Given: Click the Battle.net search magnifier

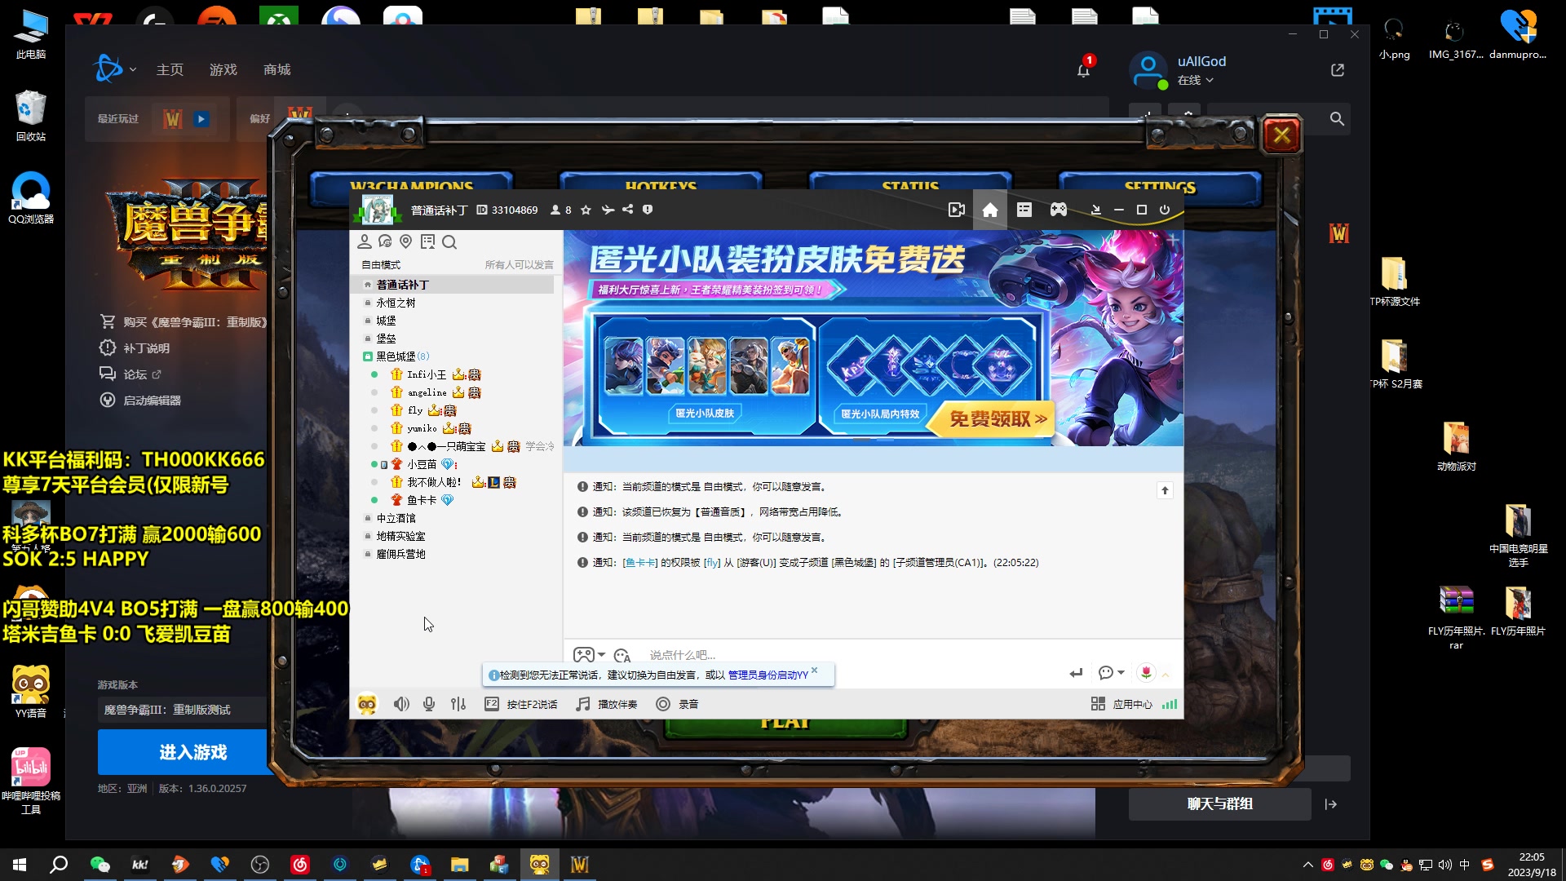Looking at the screenshot, I should pos(1337,119).
